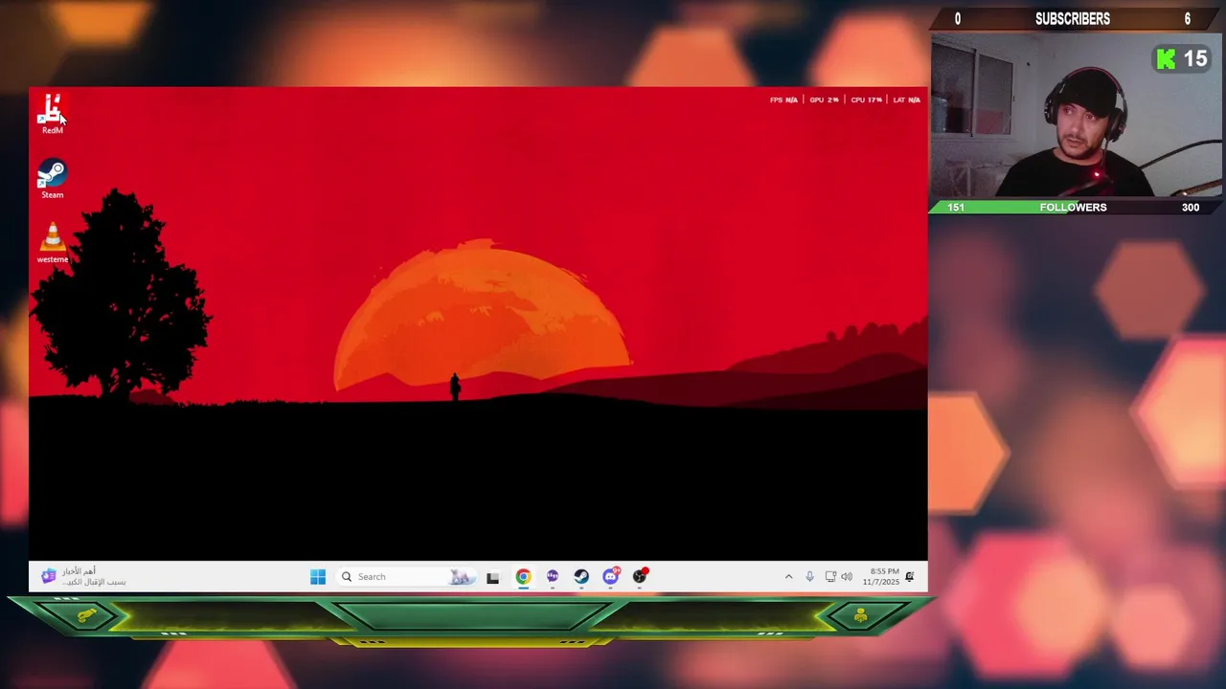Click the CPU 17% overlay readout
The height and width of the screenshot is (689, 1226).
click(866, 100)
